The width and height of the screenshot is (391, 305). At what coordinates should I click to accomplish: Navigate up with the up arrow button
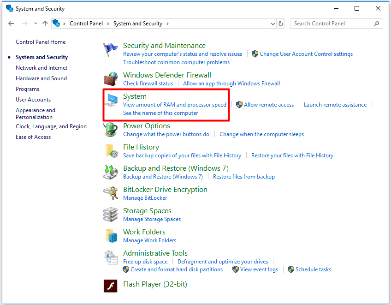pyautogui.click(x=45, y=24)
